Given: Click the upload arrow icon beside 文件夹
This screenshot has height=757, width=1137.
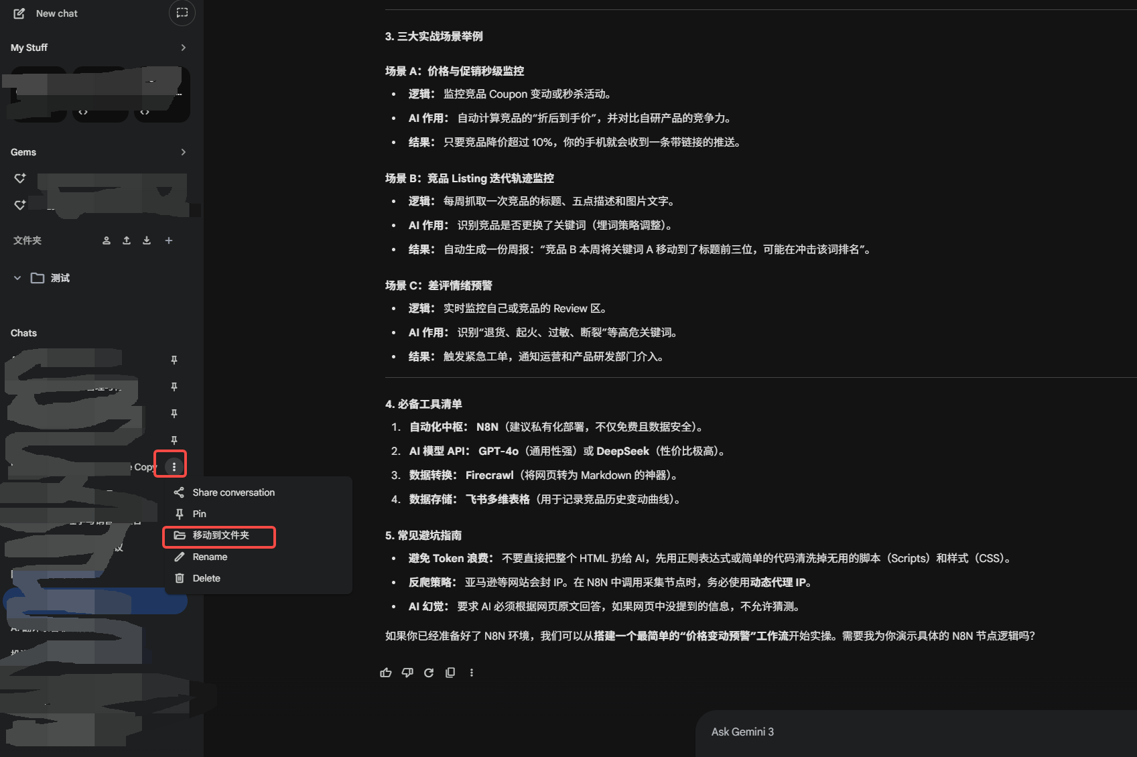Looking at the screenshot, I should click(127, 240).
